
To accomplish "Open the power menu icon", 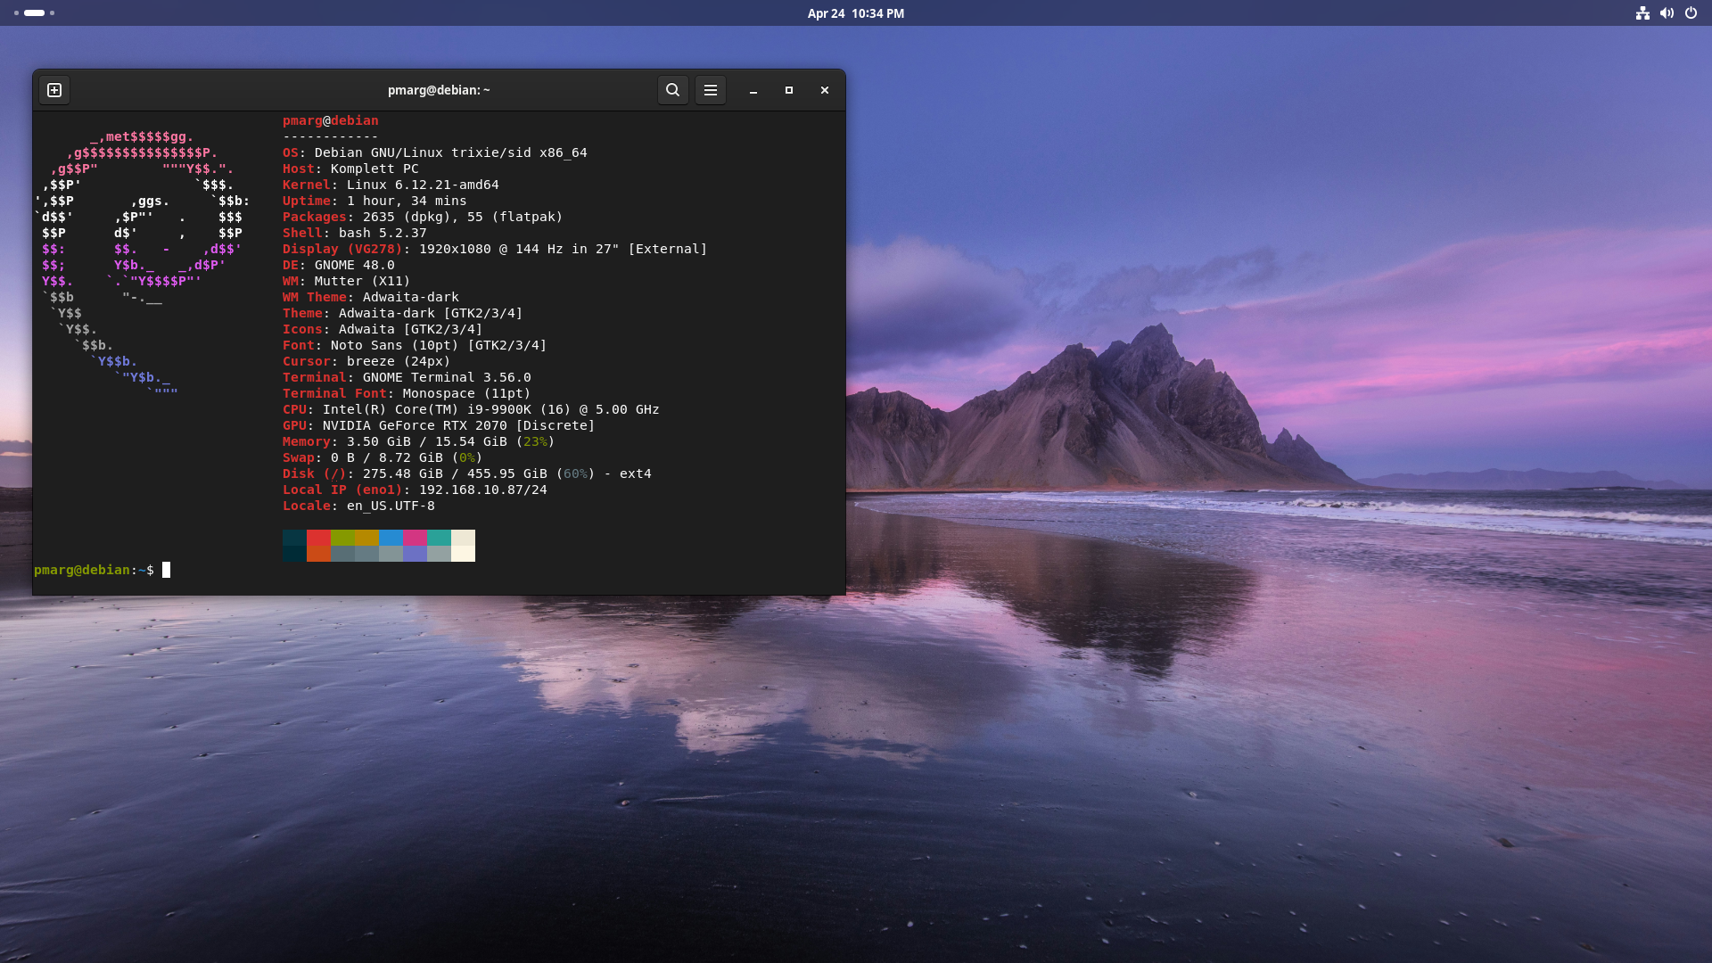I will point(1691,13).
